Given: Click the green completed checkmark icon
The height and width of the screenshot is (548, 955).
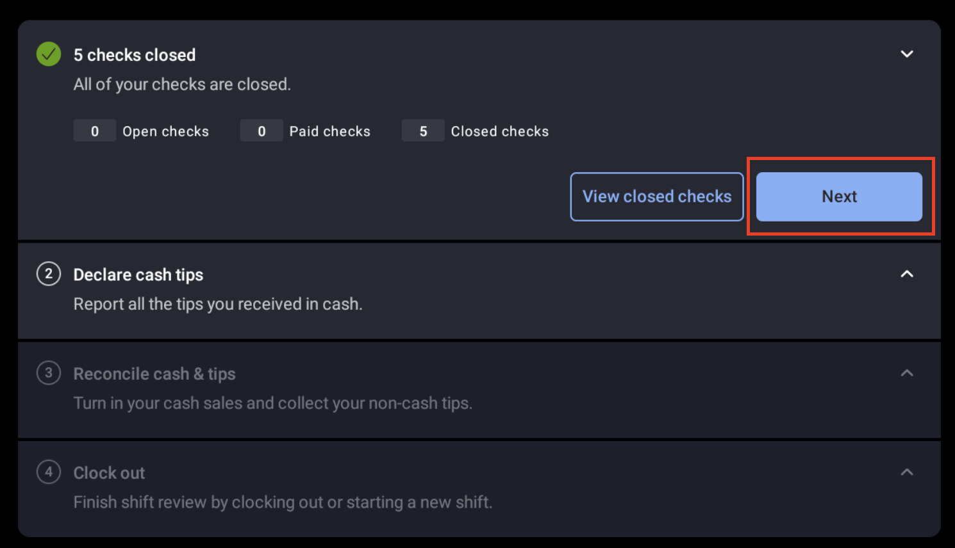Looking at the screenshot, I should [48, 54].
